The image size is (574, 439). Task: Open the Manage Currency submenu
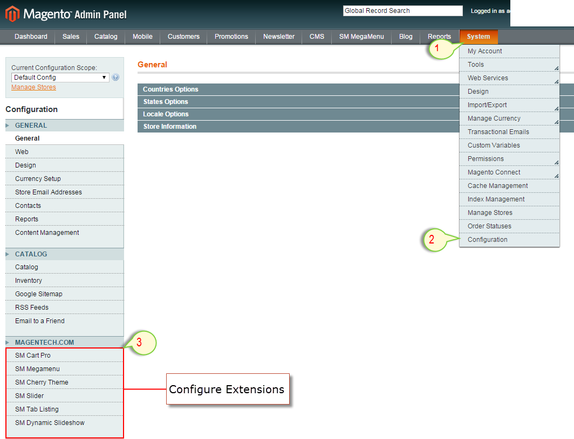(509, 119)
